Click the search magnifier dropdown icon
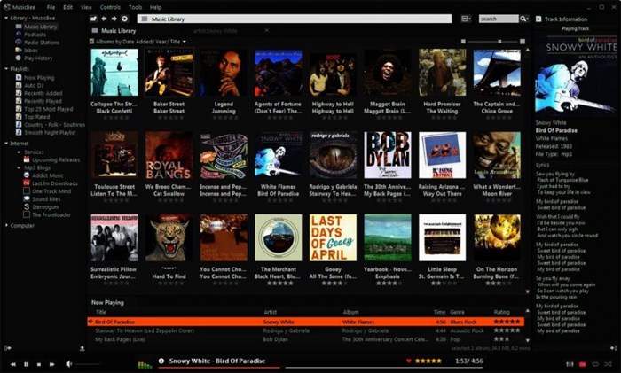Screen dimensions: 621x373 pyautogui.click(x=524, y=19)
